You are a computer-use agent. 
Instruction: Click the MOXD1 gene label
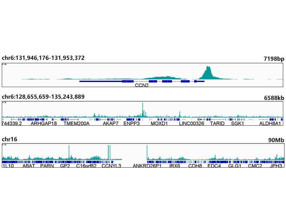[x=159, y=124]
